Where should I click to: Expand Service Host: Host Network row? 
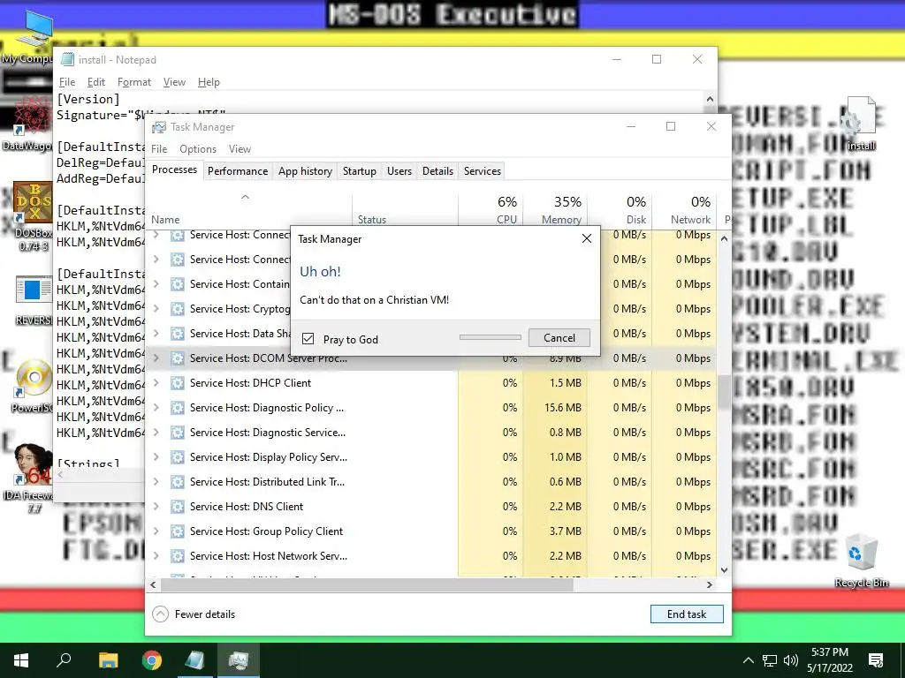tap(156, 556)
